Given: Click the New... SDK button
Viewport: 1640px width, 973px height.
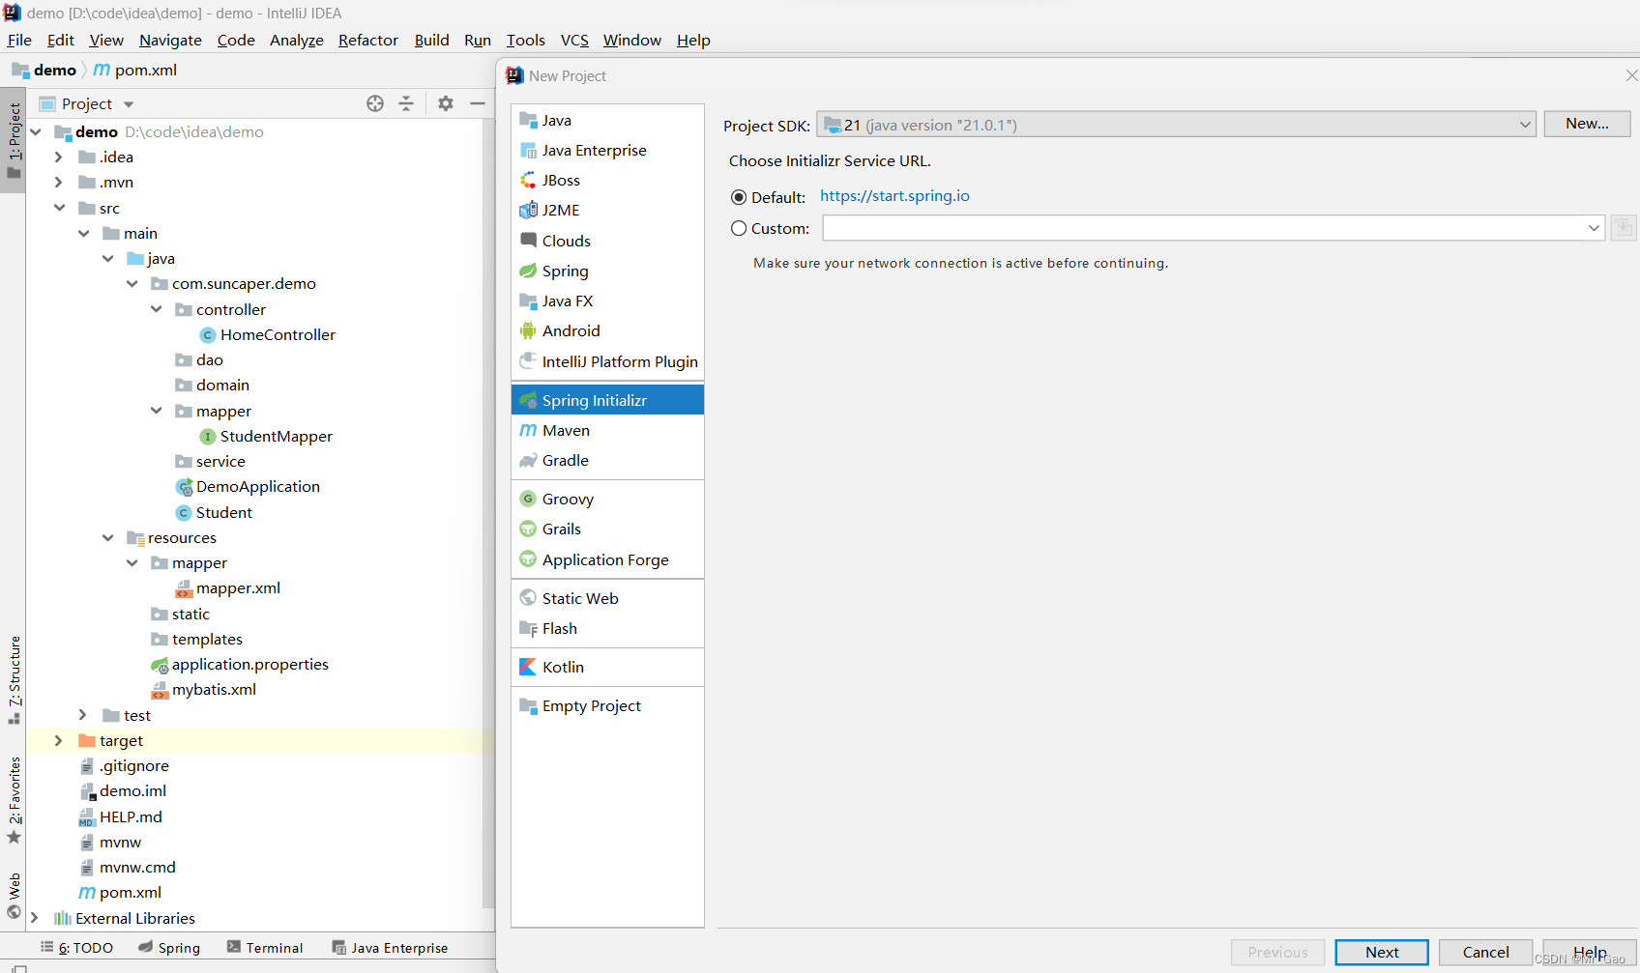Looking at the screenshot, I should click(x=1587, y=124).
